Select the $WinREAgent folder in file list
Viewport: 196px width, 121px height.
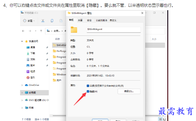[59, 45]
